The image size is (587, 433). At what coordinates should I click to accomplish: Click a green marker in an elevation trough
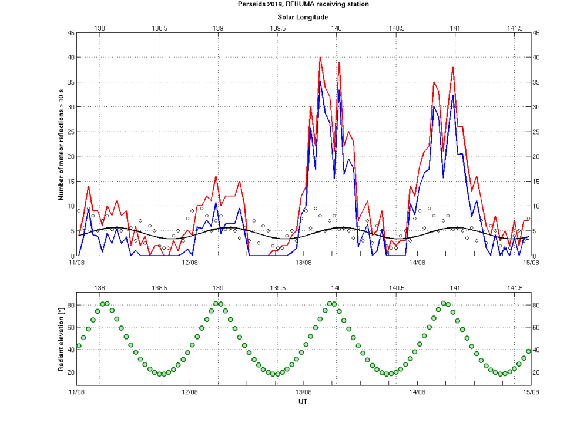click(159, 374)
